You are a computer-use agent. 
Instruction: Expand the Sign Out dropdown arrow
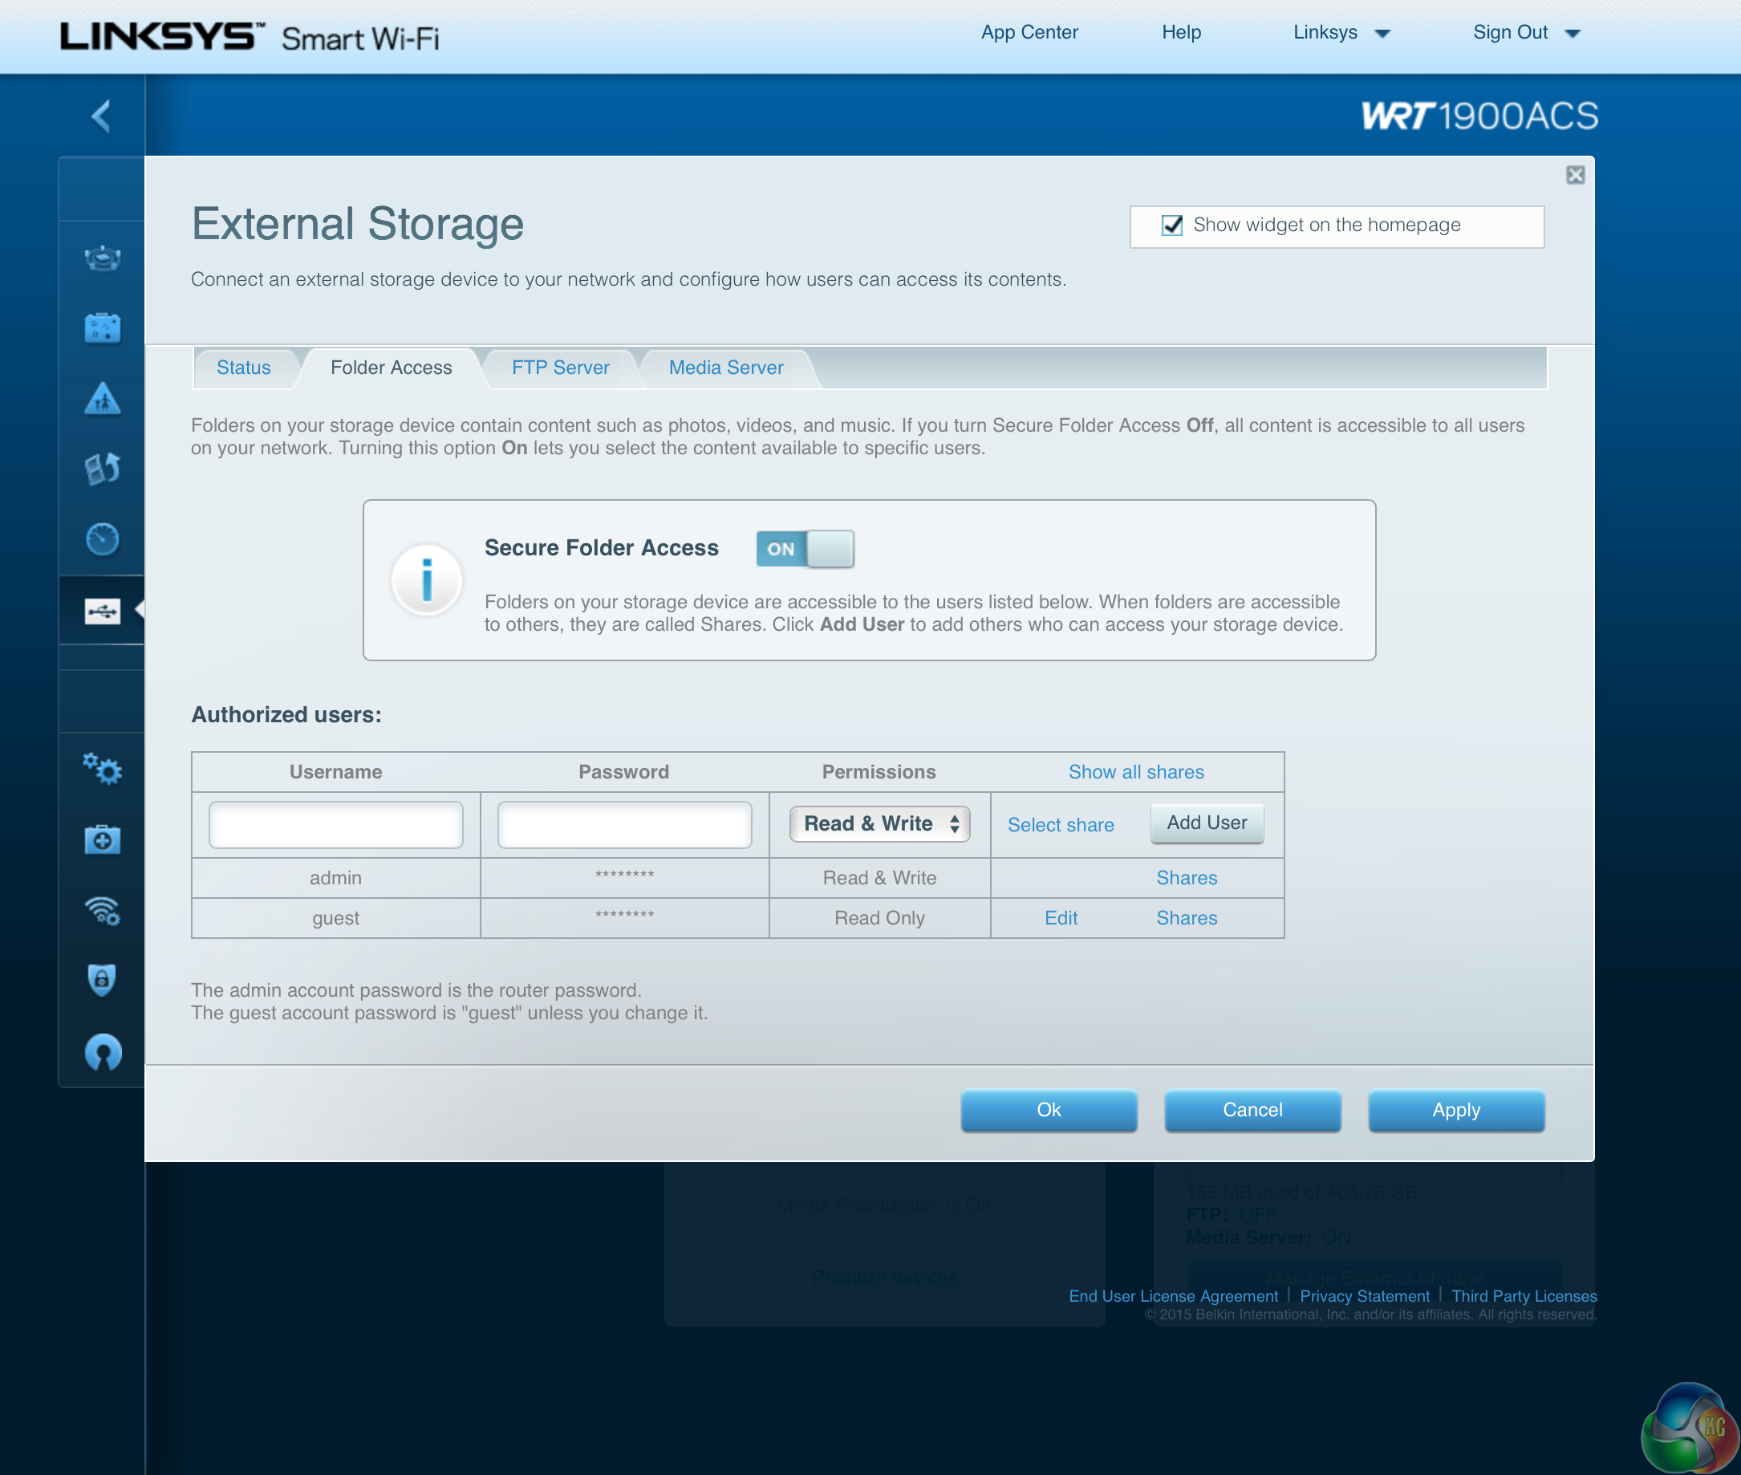[x=1572, y=34]
